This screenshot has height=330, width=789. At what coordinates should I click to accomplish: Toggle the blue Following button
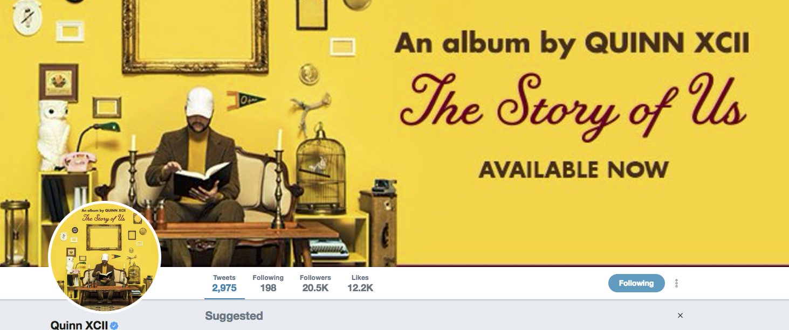click(x=636, y=283)
